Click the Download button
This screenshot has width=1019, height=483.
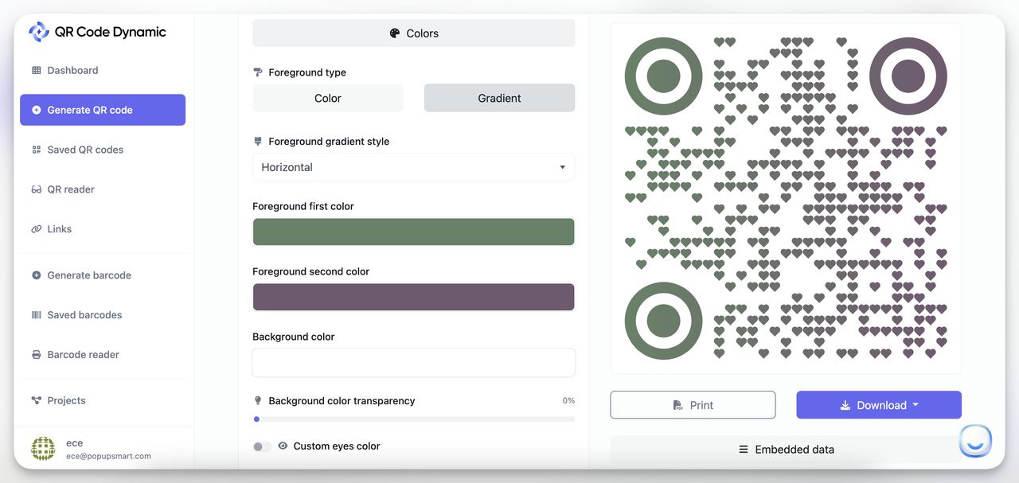click(x=879, y=405)
